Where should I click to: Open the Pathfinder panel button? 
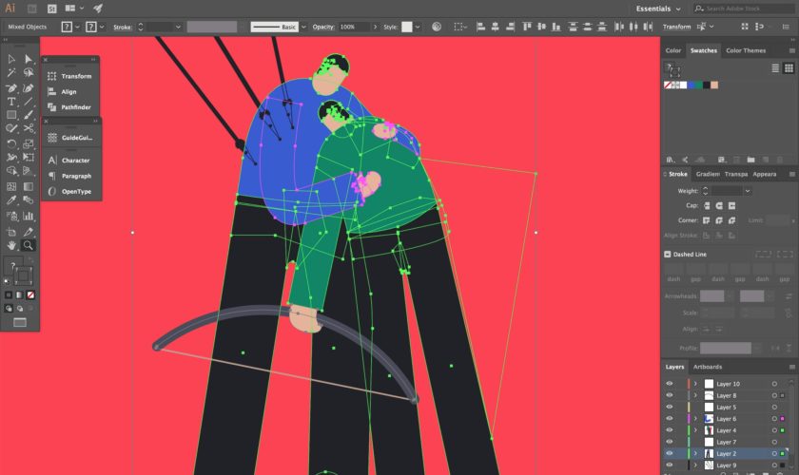(70, 107)
